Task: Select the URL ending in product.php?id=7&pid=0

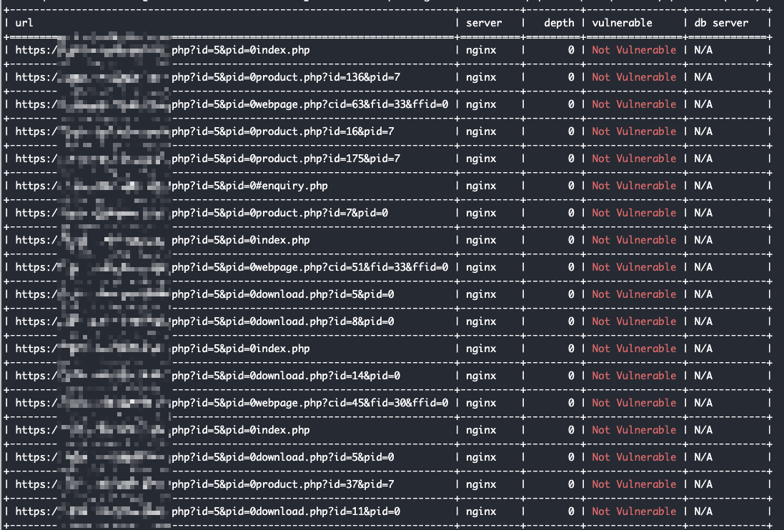Action: point(279,213)
